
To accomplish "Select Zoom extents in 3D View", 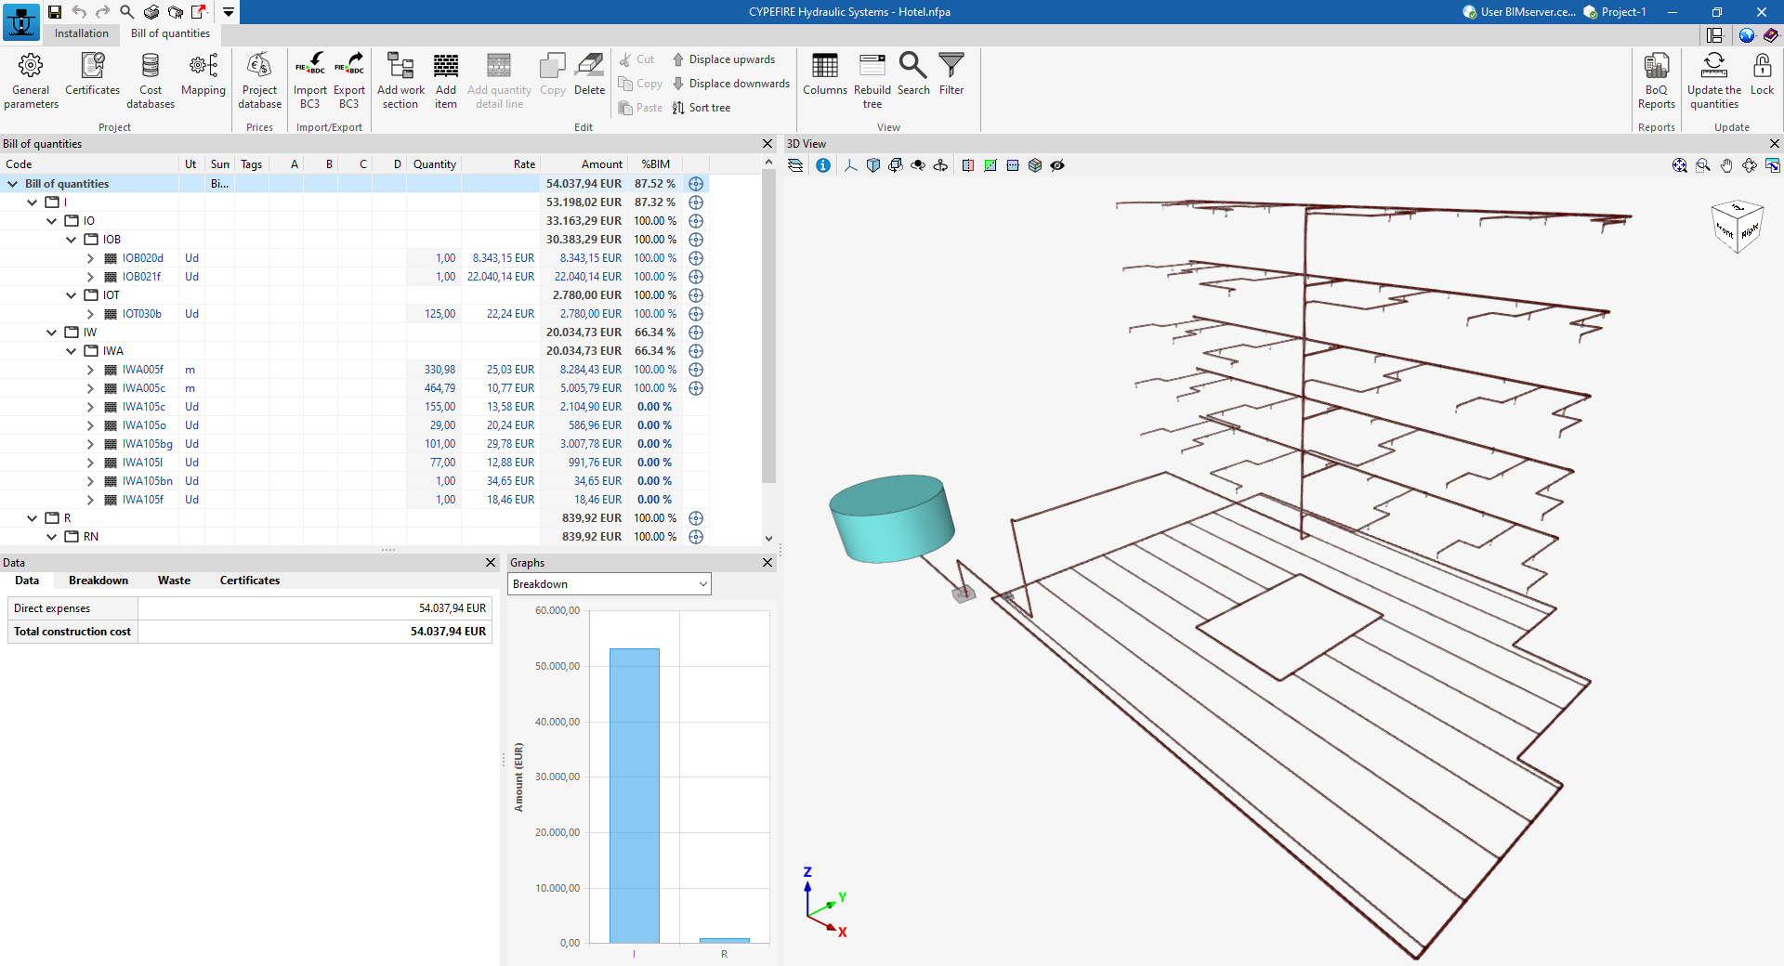I will point(1680,165).
